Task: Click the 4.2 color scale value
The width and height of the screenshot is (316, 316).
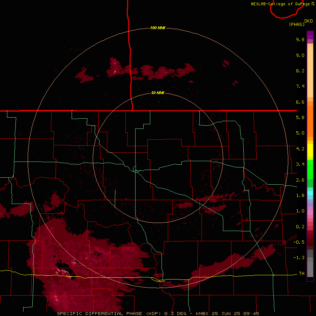Action: [300, 149]
